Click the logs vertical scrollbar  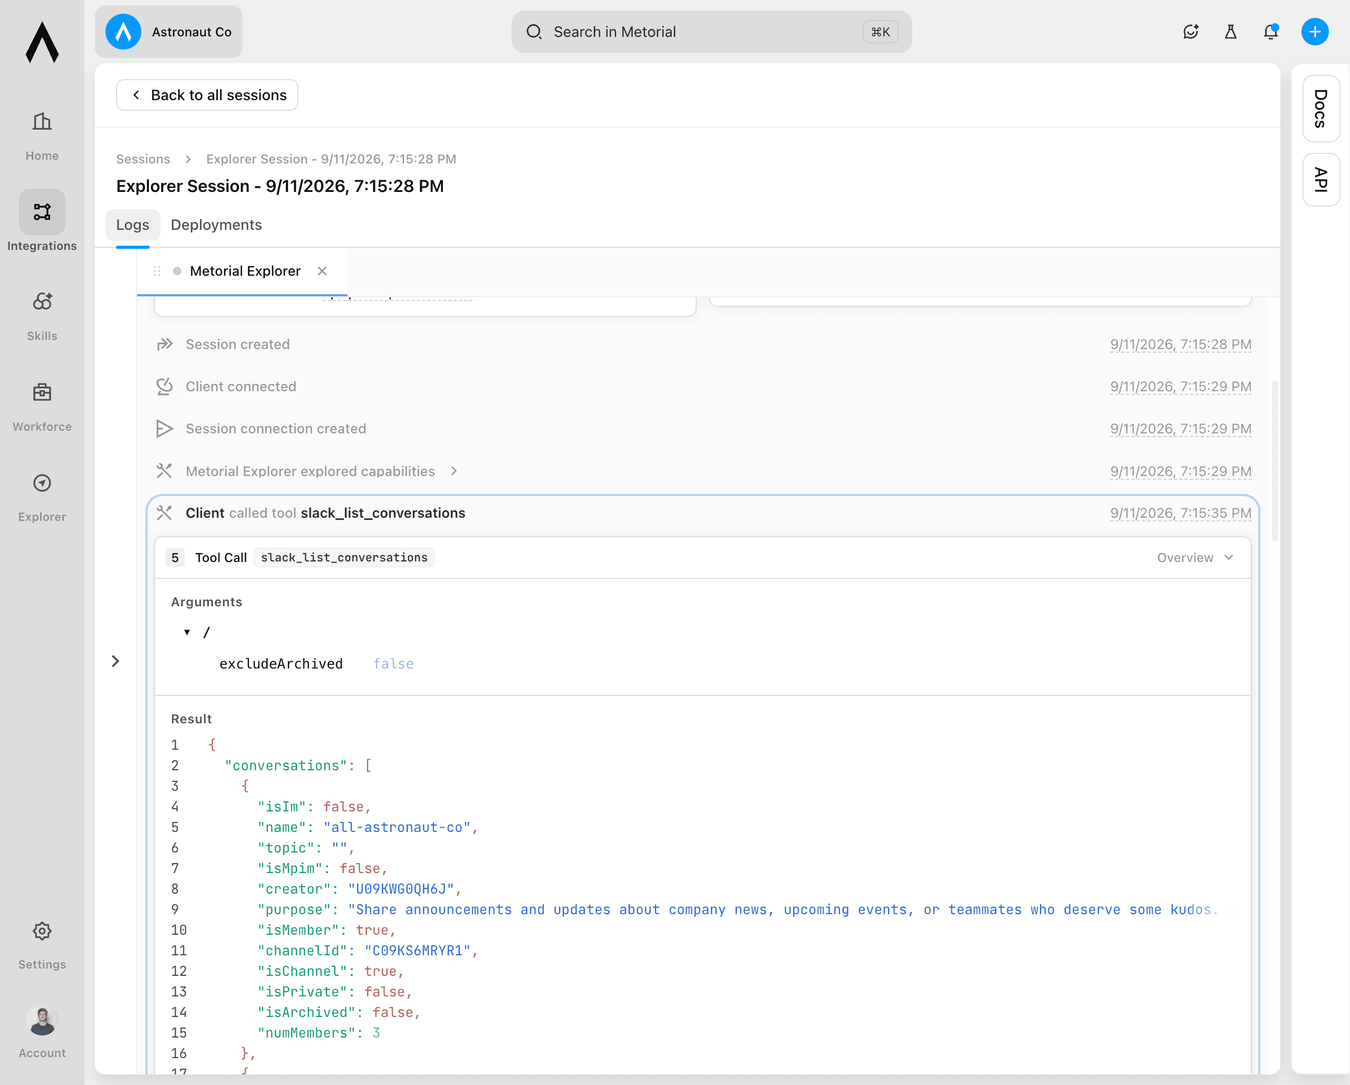coord(1275,461)
